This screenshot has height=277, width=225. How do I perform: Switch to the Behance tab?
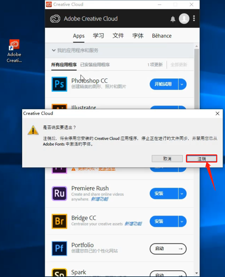[162, 36]
